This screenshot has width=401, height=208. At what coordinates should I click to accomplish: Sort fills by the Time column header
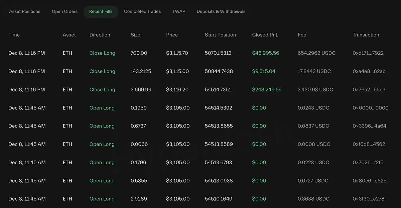(14, 35)
